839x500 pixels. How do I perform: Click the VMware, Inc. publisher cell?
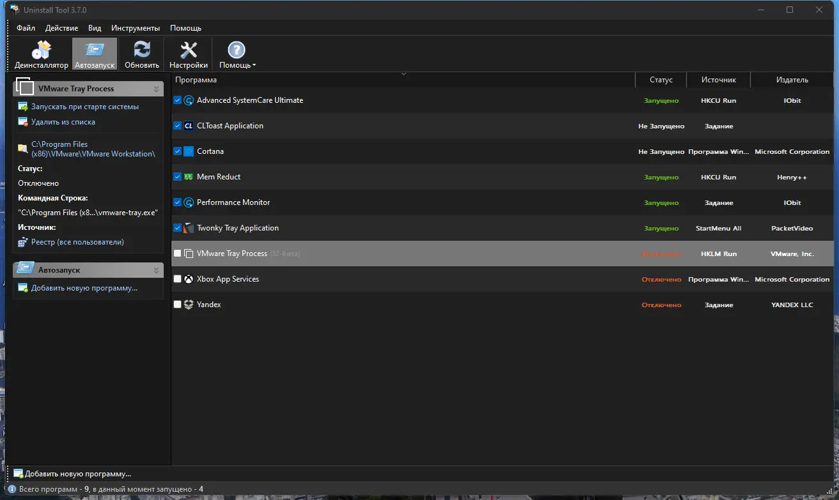[x=792, y=254]
